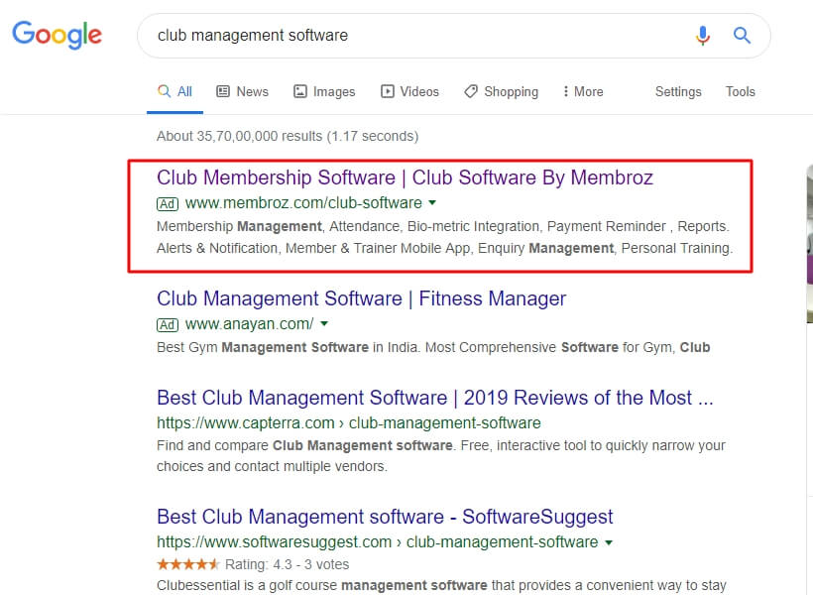Viewport: 813px width, 595px height.
Task: Open search Tools
Action: pyautogui.click(x=740, y=92)
